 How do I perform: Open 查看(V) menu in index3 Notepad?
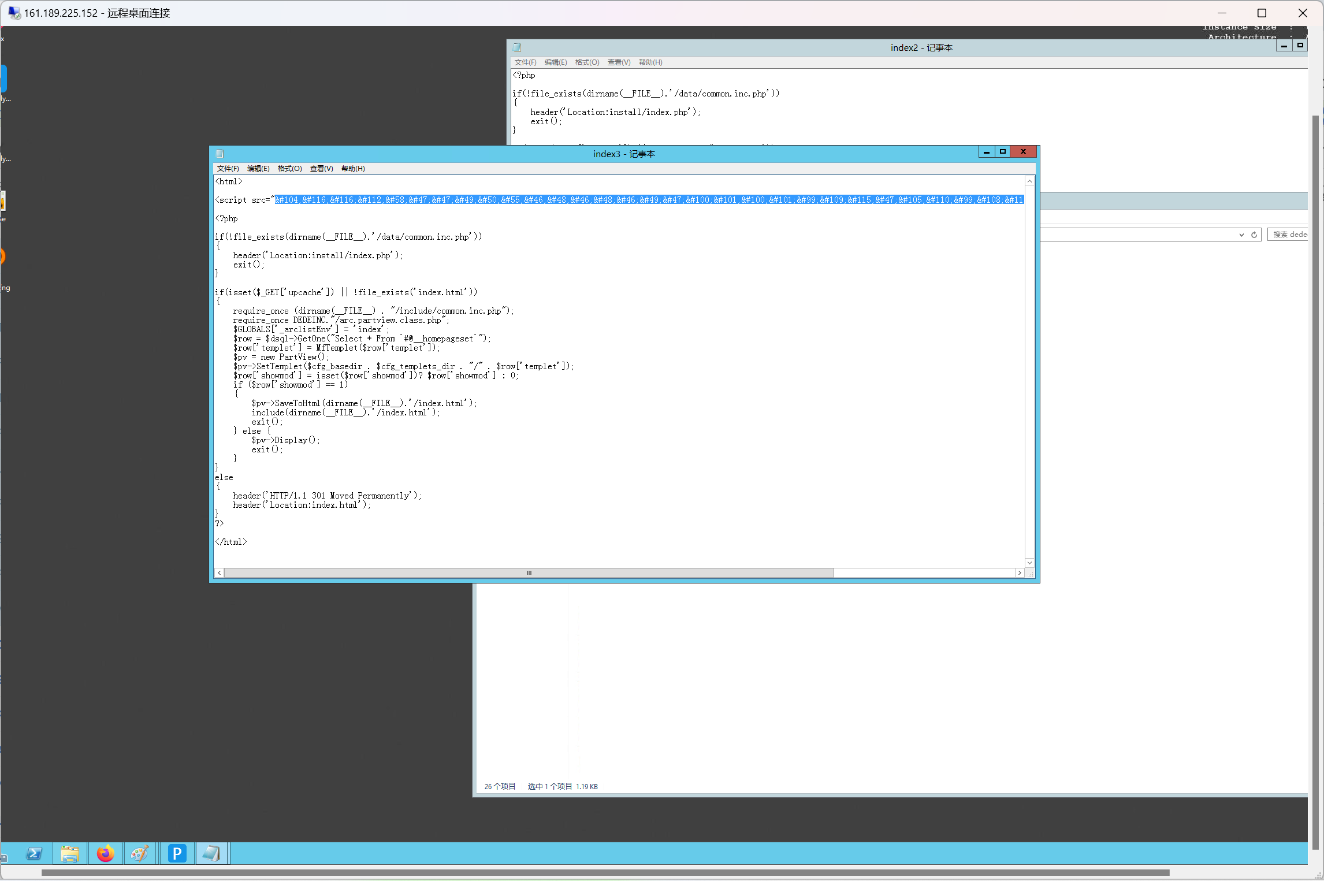(321, 169)
